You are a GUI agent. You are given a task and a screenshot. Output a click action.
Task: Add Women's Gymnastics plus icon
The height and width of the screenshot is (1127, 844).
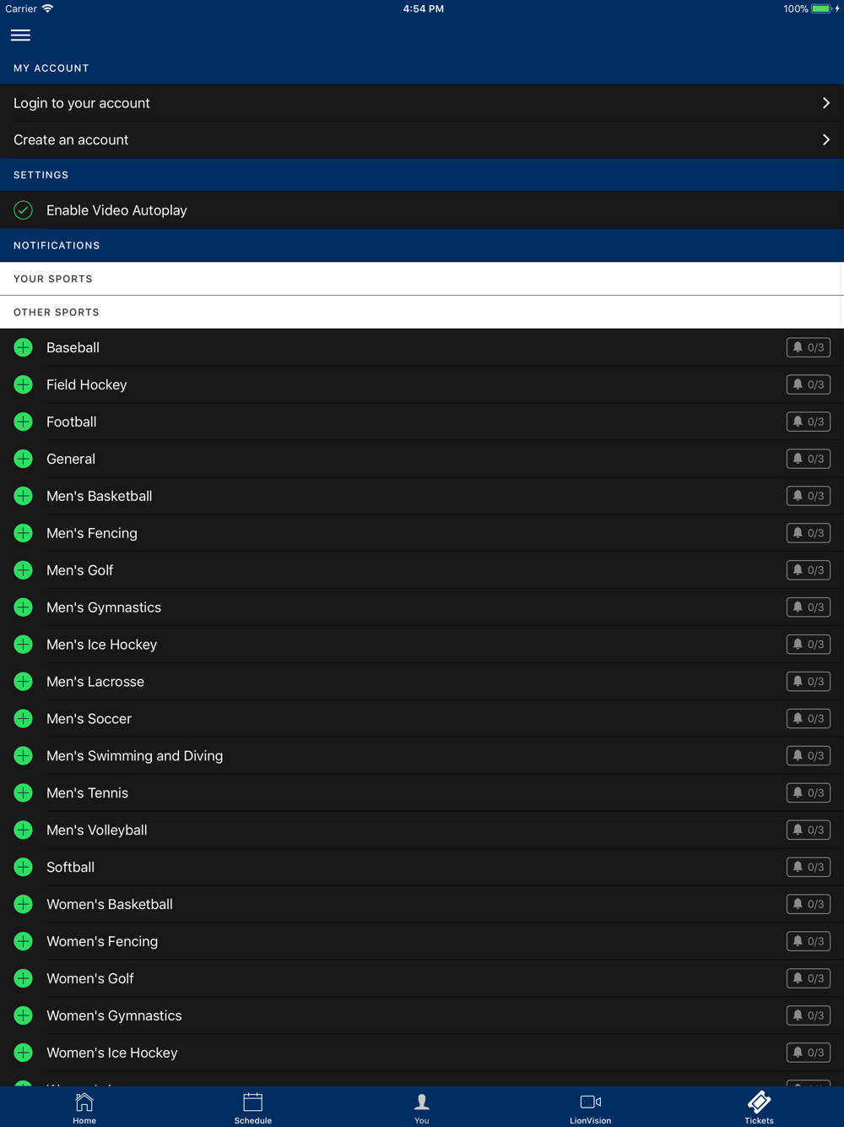pyautogui.click(x=24, y=1015)
